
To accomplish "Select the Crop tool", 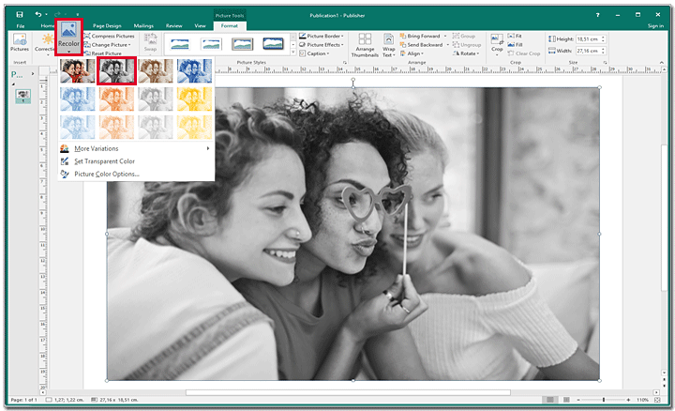I will [497, 41].
